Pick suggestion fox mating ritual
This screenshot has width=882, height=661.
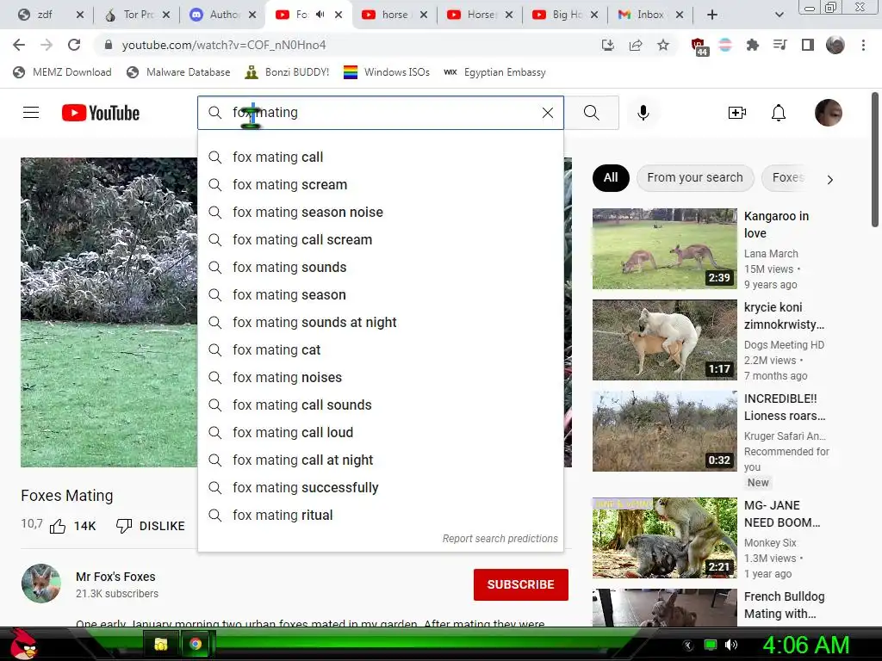coord(381,515)
